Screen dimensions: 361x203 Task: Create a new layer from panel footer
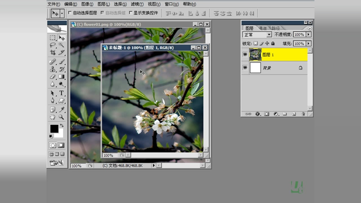(x=294, y=114)
